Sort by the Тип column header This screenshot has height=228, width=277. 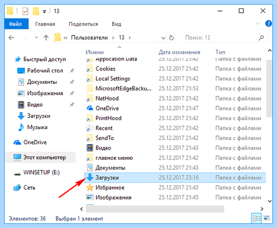(x=220, y=52)
